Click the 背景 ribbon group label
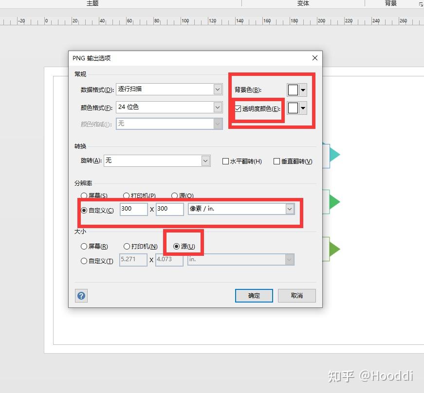This screenshot has height=393, width=424. tap(391, 3)
